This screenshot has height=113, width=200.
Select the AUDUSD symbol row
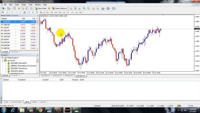18,34
